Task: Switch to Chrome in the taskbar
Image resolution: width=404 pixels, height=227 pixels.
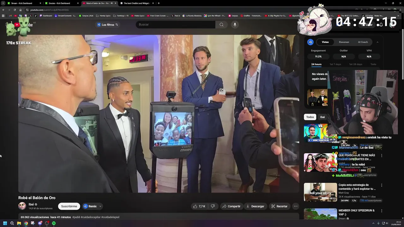Action: point(26,223)
